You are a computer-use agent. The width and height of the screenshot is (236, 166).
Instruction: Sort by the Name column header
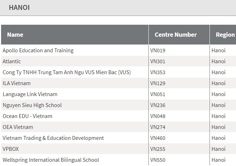pos(15,35)
